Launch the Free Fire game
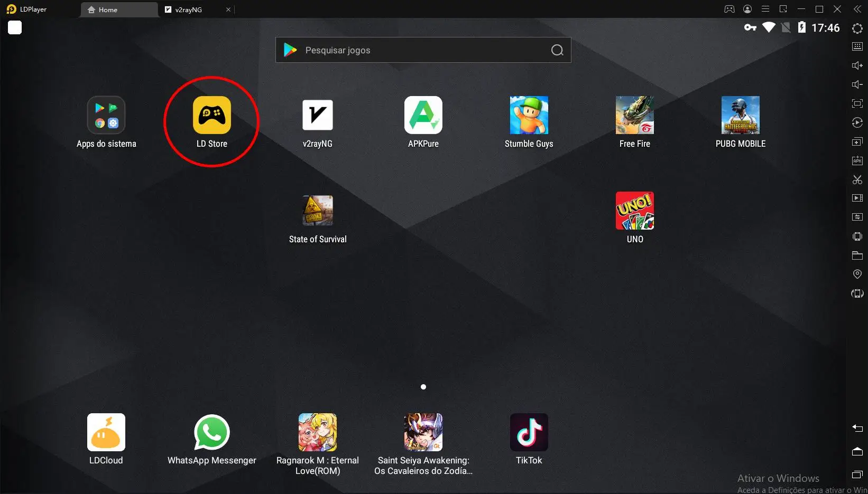Viewport: 868px width, 494px height. [x=635, y=115]
